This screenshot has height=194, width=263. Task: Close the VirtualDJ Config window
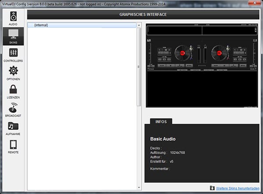(254, 3)
